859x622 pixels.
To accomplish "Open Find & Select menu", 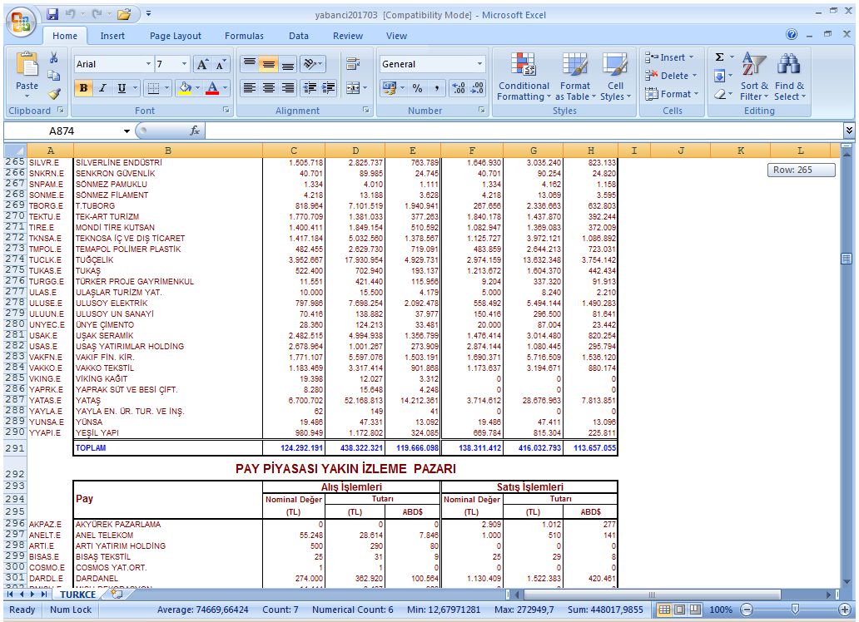I will [789, 77].
